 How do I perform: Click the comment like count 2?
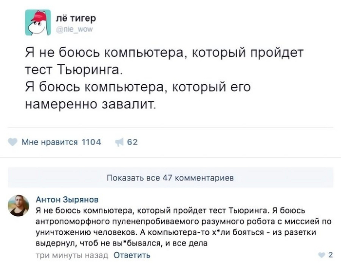[331, 255]
